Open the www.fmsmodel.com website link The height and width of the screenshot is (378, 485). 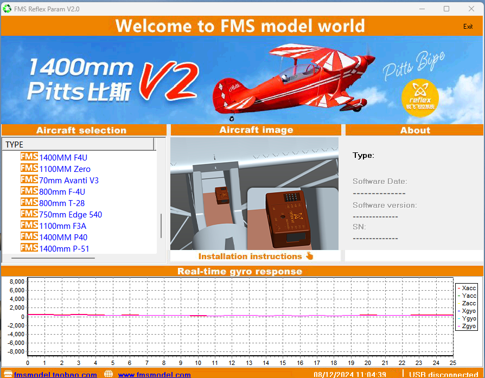154,374
